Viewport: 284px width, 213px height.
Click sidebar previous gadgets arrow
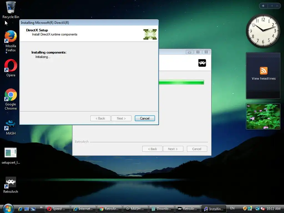(x=272, y=6)
